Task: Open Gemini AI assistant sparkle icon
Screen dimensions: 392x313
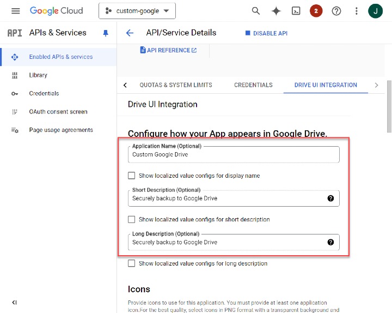Action: tap(276, 11)
